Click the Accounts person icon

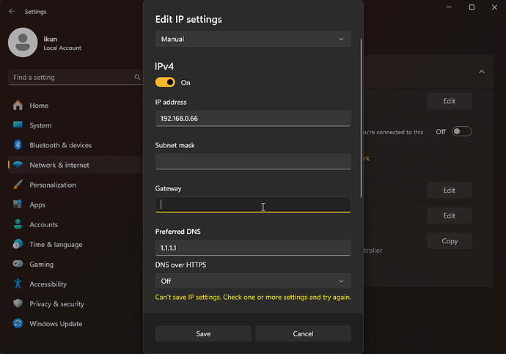18,224
